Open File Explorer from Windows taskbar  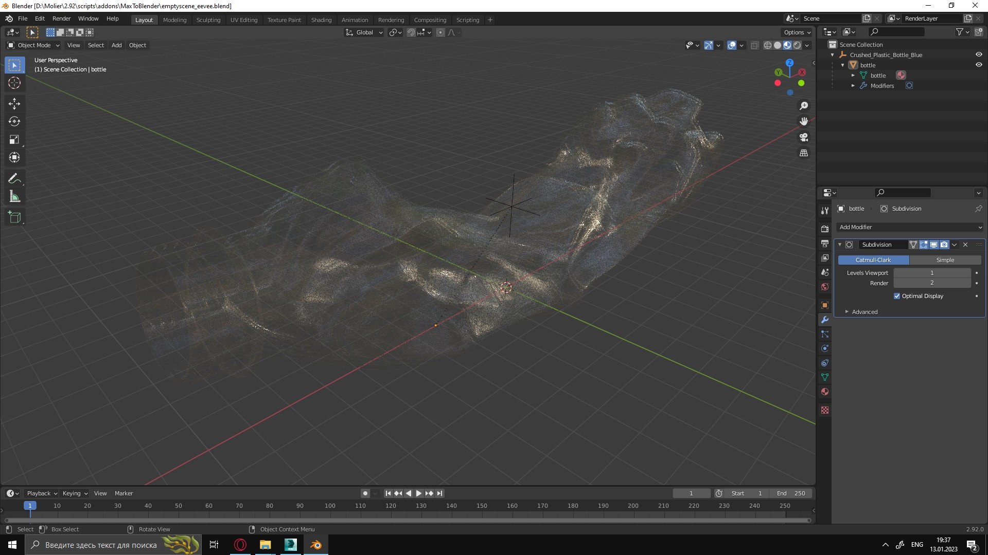(x=265, y=545)
